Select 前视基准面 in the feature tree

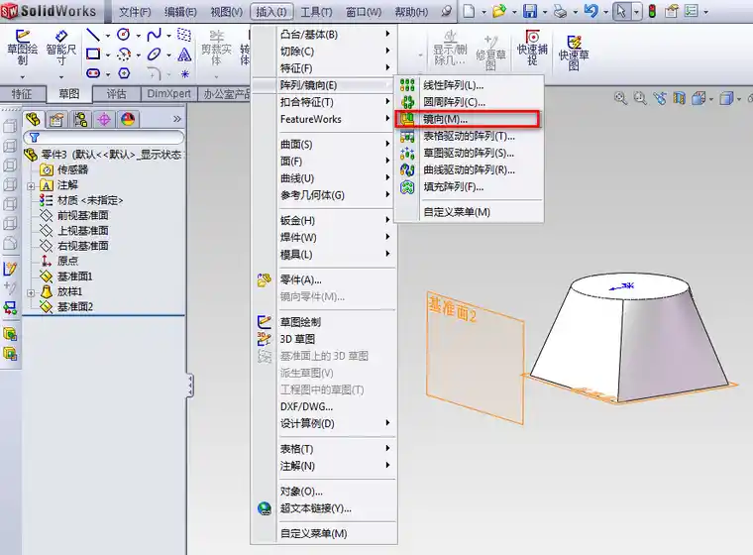pyautogui.click(x=82, y=215)
